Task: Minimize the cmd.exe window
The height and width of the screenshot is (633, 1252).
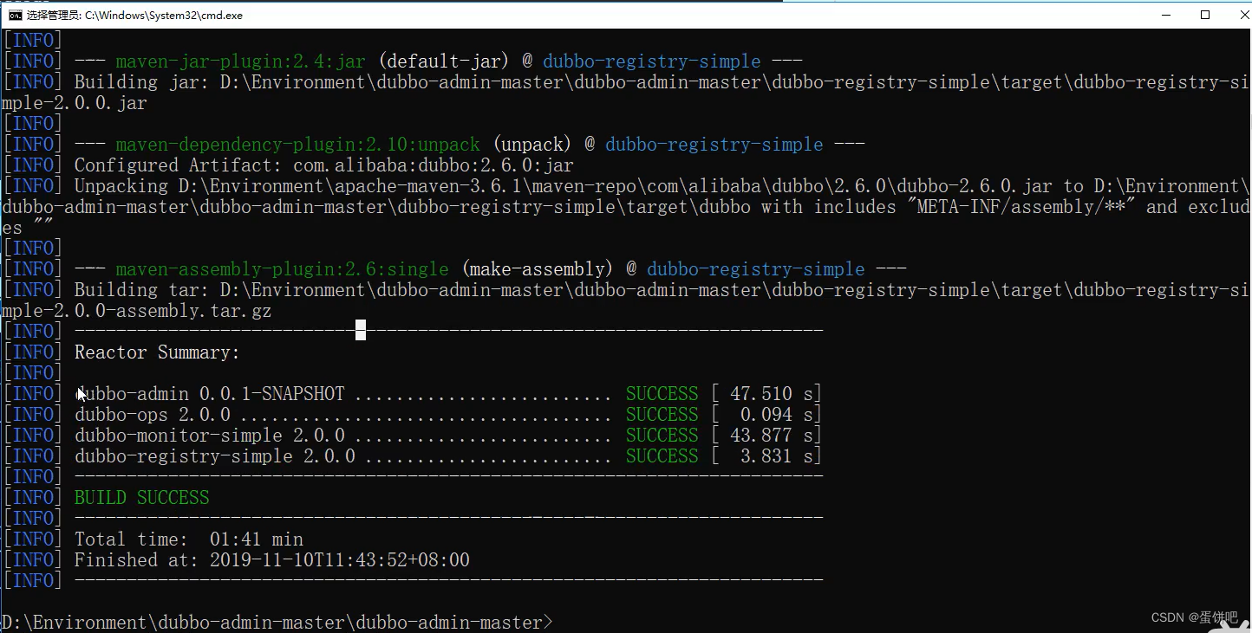Action: point(1164,15)
